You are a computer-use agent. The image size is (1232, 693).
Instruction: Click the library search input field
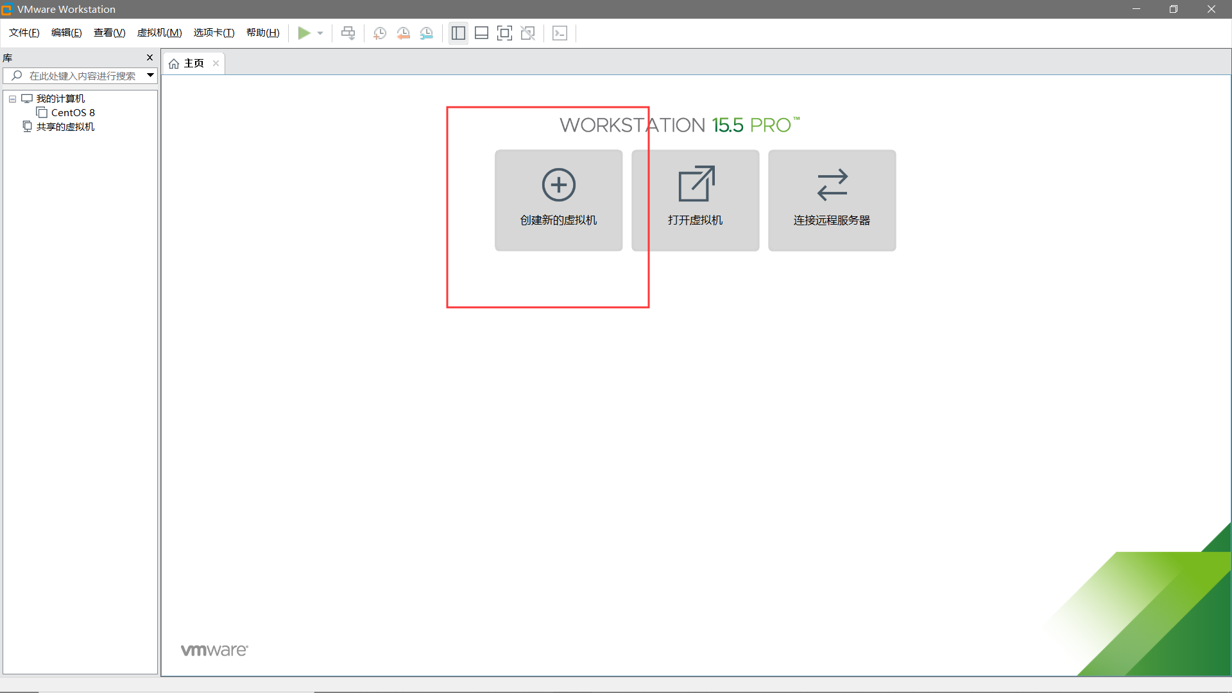pos(82,76)
